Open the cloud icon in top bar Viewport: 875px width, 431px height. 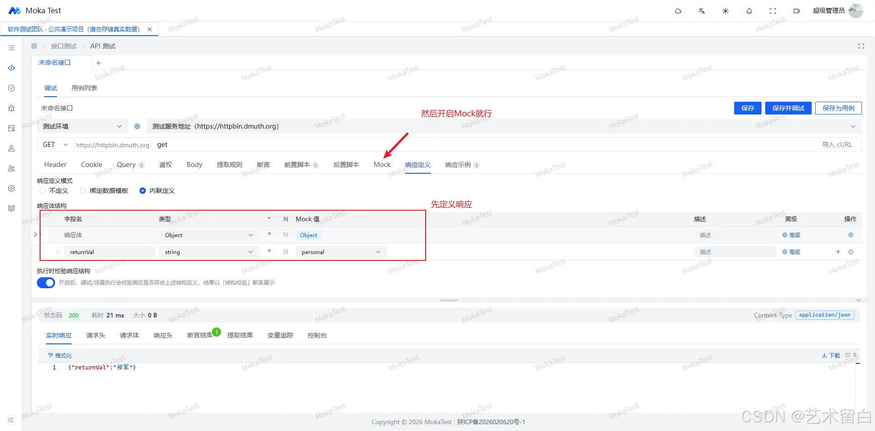[678, 11]
